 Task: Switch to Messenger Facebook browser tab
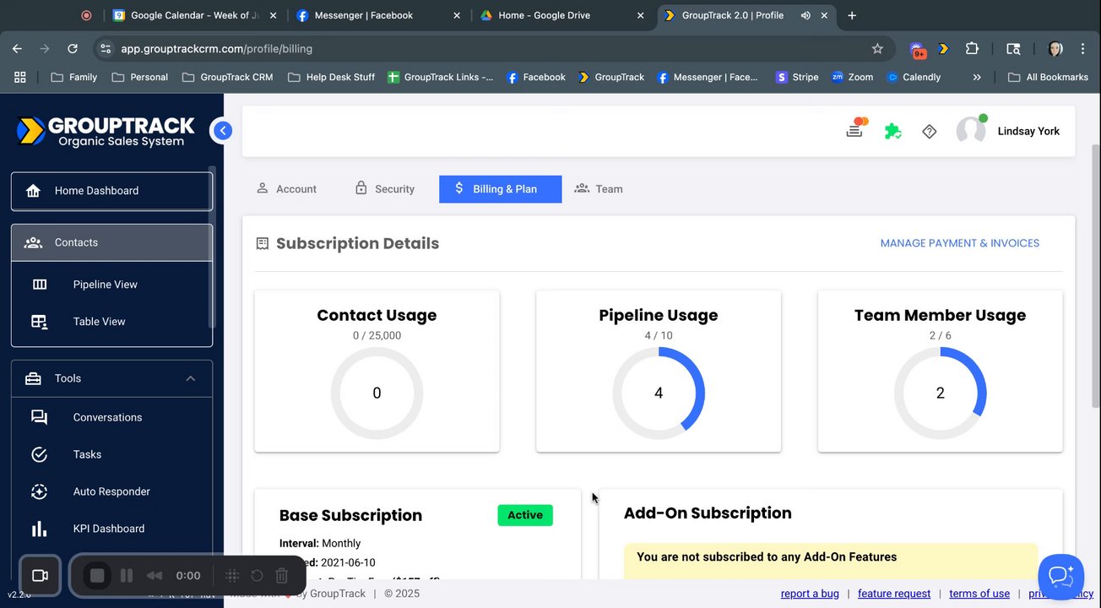[x=379, y=15]
